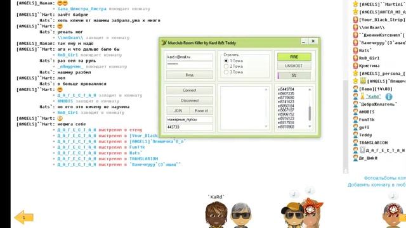Click the down arrow of the empty log box scrollbar
This screenshot has height=228, width=406.
click(x=266, y=127)
